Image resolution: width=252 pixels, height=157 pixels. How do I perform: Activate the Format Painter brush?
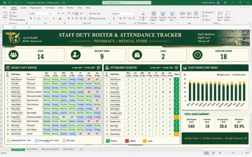click(x=17, y=20)
